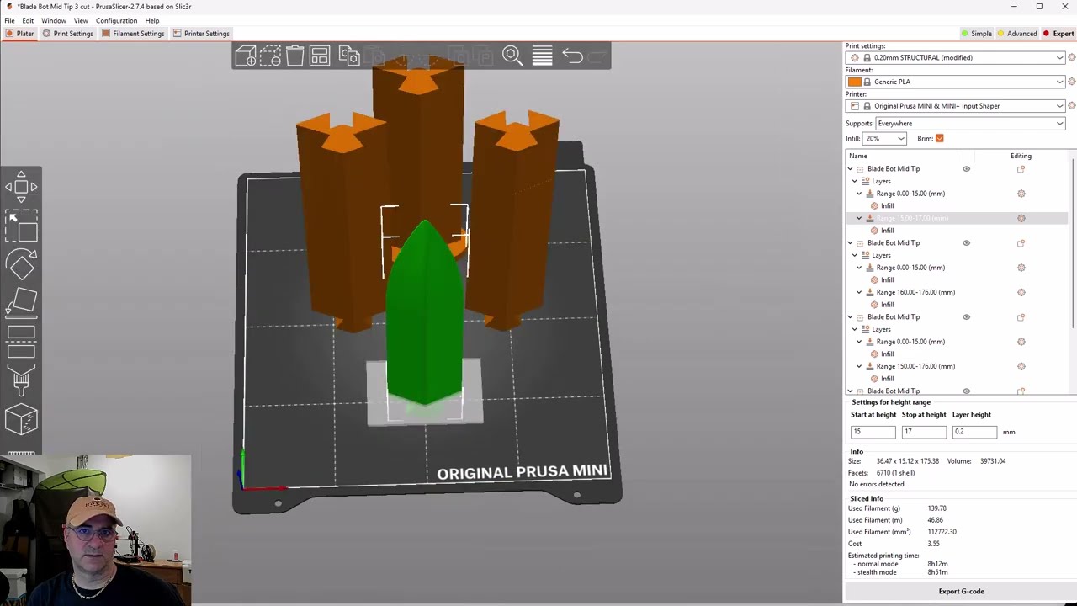Click the Delete all trash icon

pyautogui.click(x=294, y=56)
